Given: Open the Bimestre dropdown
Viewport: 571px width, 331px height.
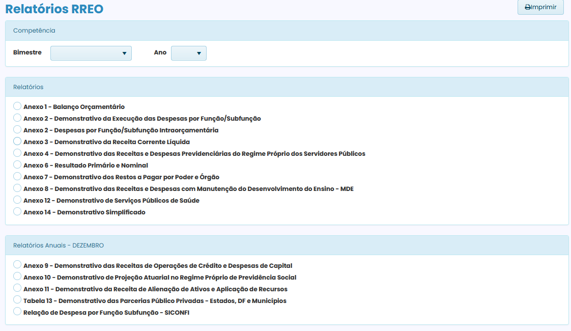Looking at the screenshot, I should click(91, 53).
